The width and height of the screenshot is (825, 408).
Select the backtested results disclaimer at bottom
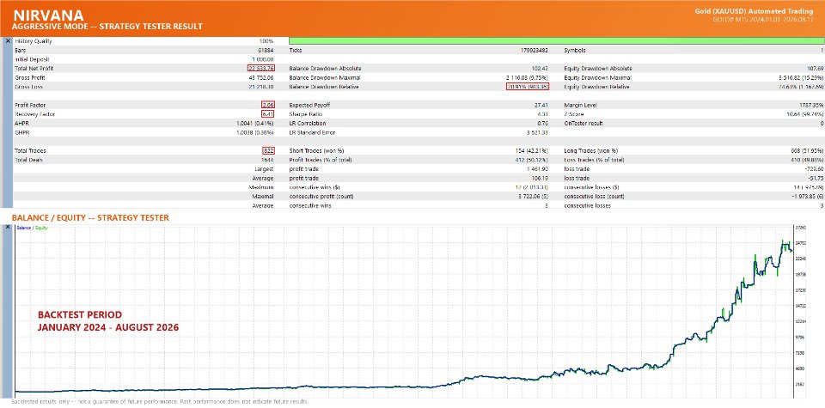coord(159,401)
